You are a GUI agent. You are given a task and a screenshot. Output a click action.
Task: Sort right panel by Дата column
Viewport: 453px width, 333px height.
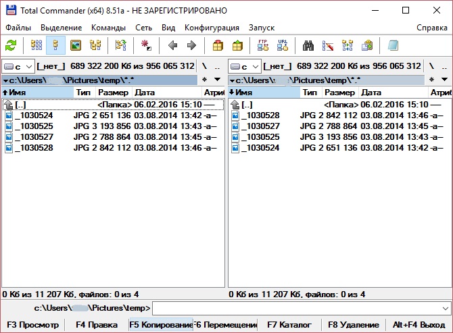(394, 93)
